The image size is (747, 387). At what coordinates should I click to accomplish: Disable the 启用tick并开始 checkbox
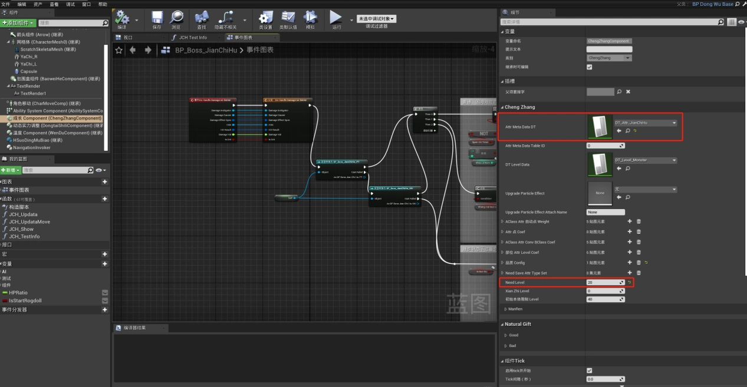pyautogui.click(x=589, y=371)
